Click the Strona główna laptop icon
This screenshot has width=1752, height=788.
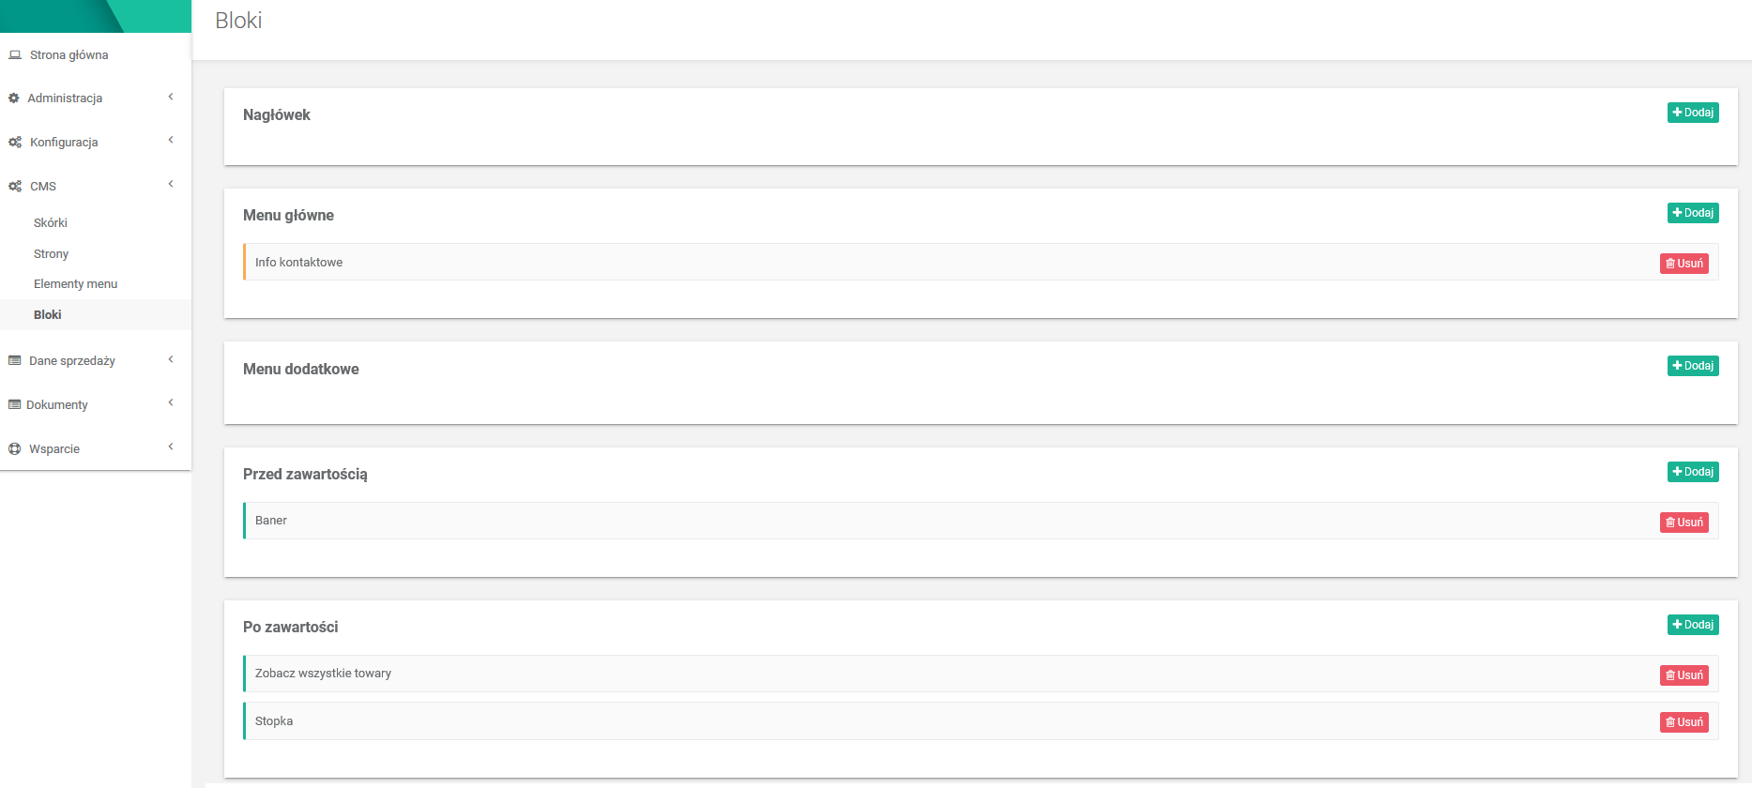pyautogui.click(x=15, y=55)
